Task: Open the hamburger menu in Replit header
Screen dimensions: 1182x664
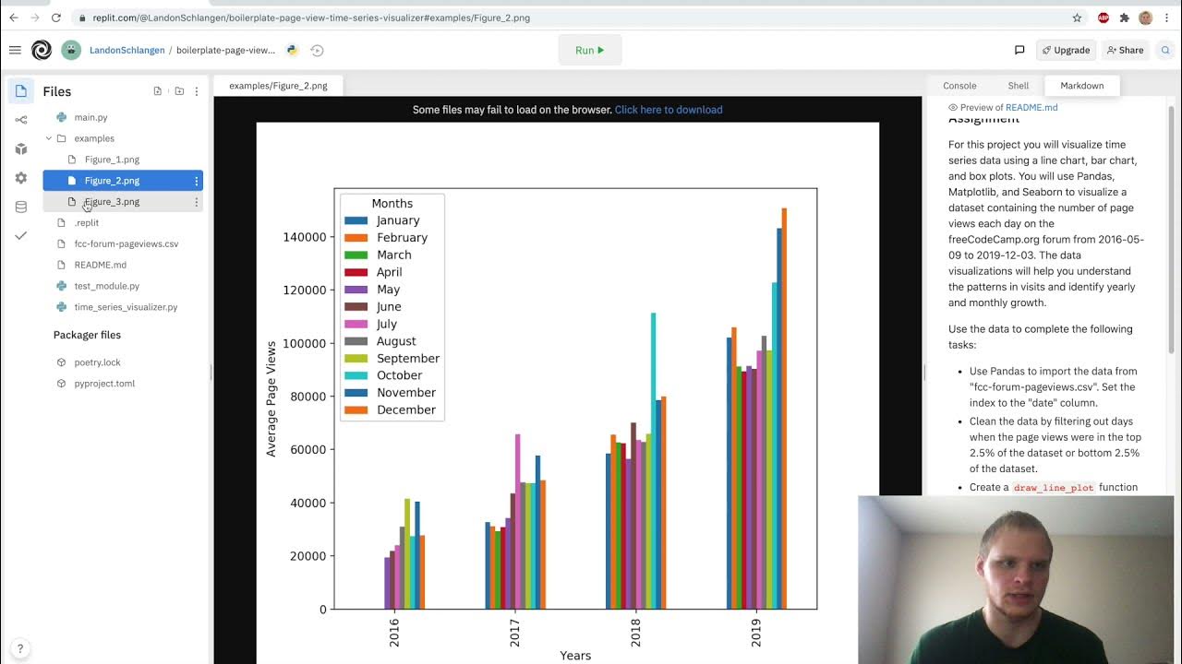Action: click(x=15, y=50)
